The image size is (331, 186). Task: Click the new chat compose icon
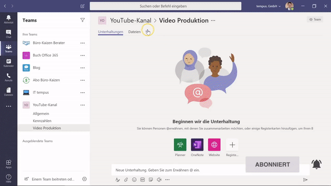pyautogui.click(x=83, y=6)
